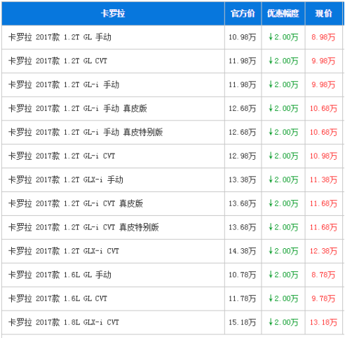Click the 15.18万 official price
Screen dimensions: 345x338
(x=243, y=323)
